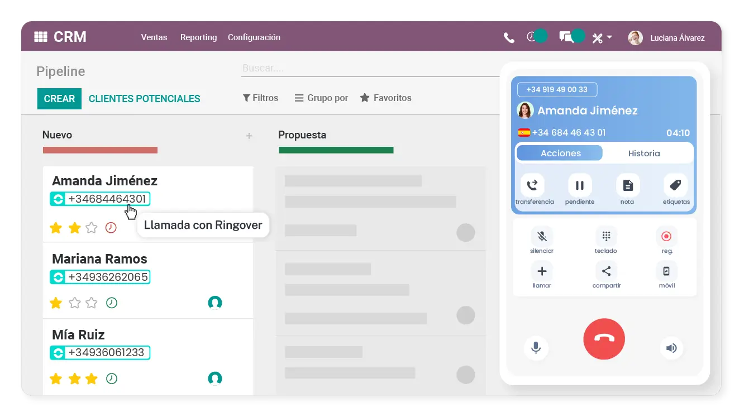744x417 pixels.
Task: Click the red hang up call button
Action: pyautogui.click(x=604, y=339)
